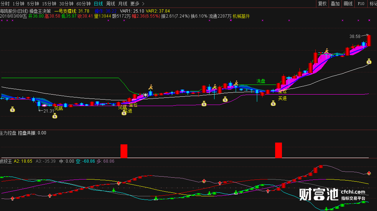Viewport: 377px width, 211px height.
Task: Click the money bag icon beside the left 买进 label
Action: tap(124, 112)
